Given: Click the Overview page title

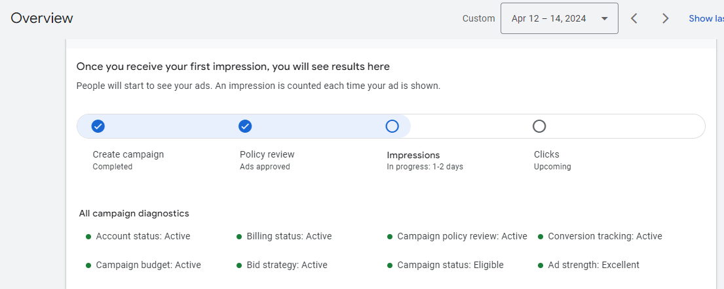Looking at the screenshot, I should click(42, 18).
